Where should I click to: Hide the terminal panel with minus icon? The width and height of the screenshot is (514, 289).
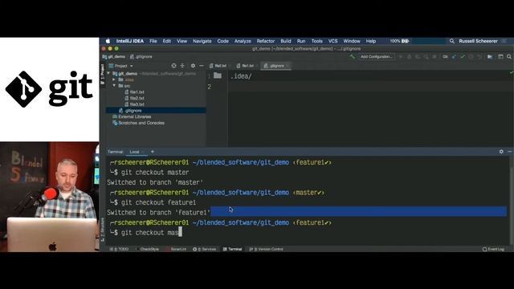509,152
